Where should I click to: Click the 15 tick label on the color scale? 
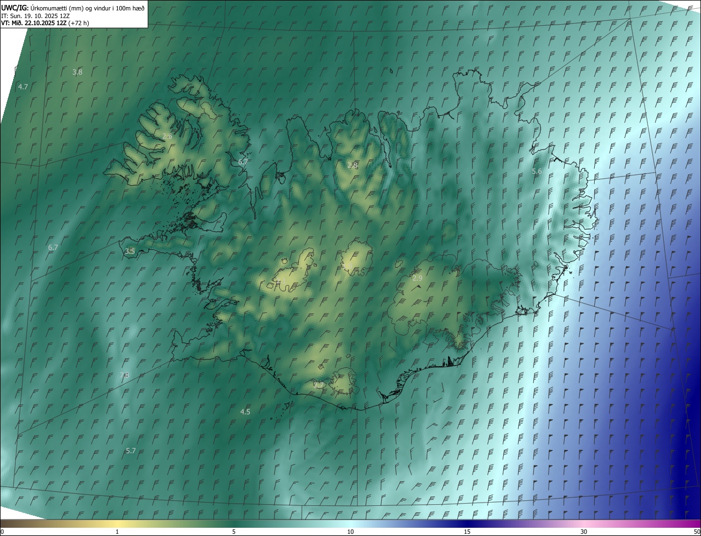(467, 532)
